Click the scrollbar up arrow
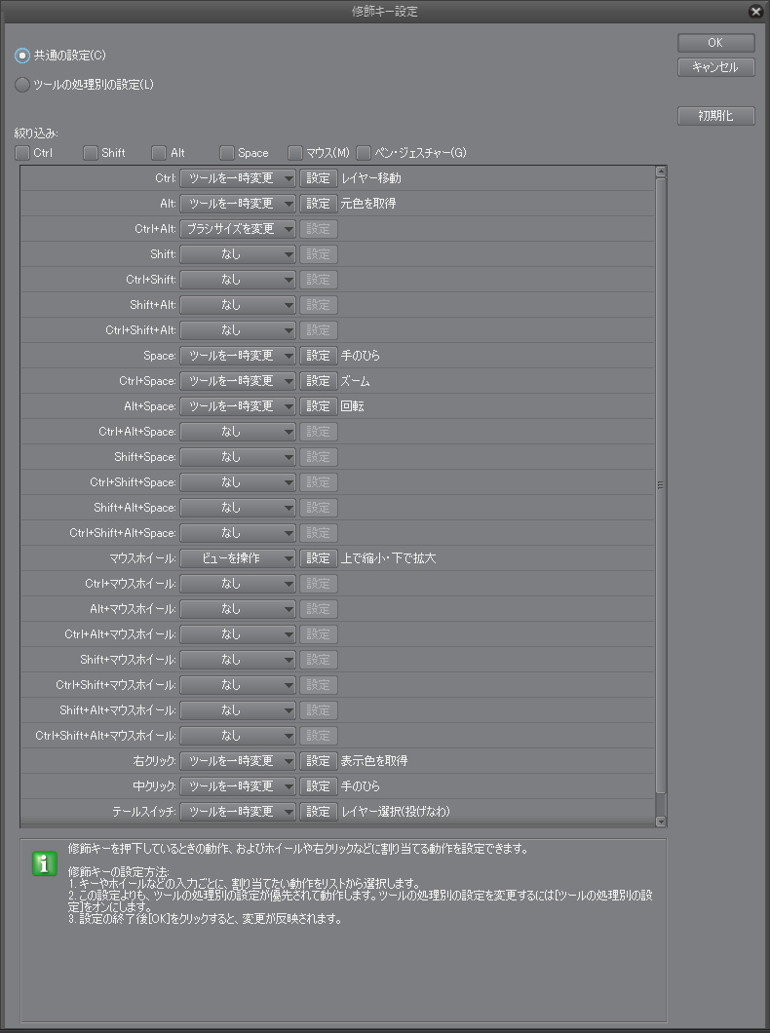The height and width of the screenshot is (1033, 770). tap(661, 172)
